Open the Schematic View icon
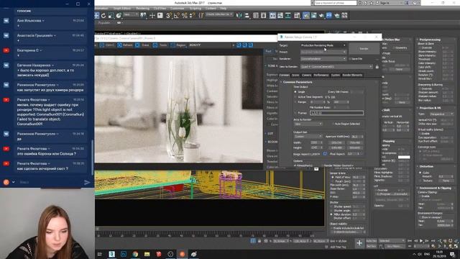This screenshot has height=259, width=460. click(x=288, y=15)
